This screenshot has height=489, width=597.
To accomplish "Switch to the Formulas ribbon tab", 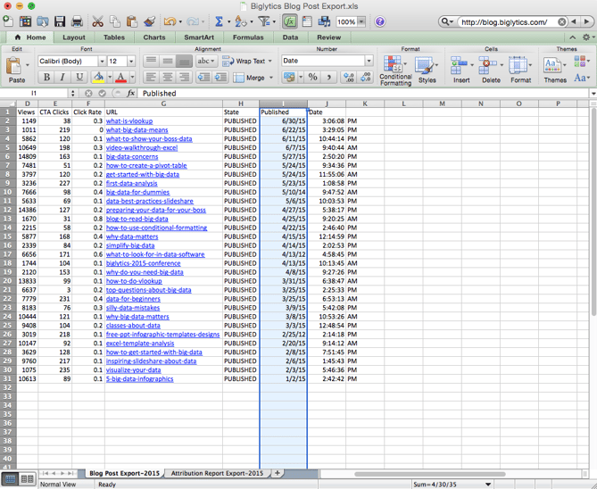I will click(248, 37).
